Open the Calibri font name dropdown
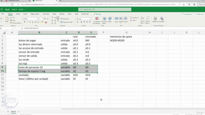The image size is (205, 115). (37, 19)
